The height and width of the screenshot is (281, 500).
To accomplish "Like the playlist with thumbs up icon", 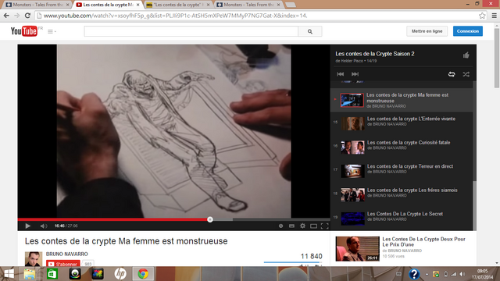I will 466,55.
